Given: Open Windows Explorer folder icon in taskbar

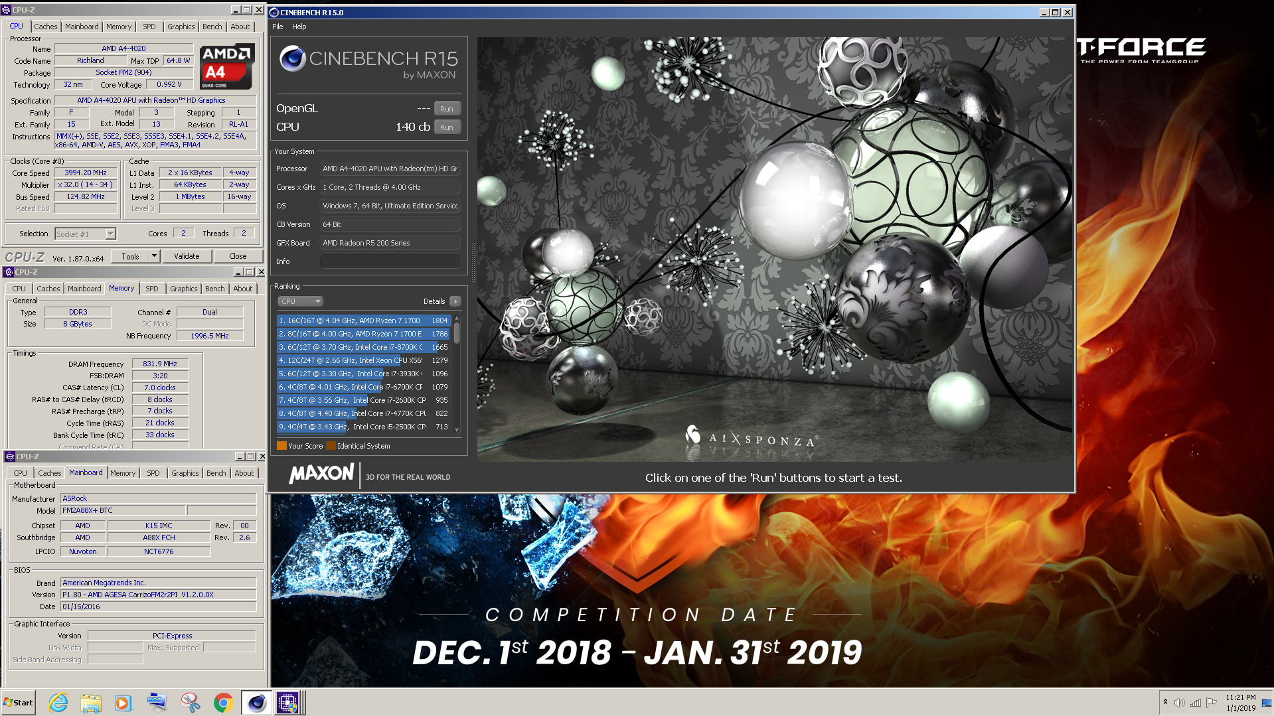Looking at the screenshot, I should click(x=91, y=703).
